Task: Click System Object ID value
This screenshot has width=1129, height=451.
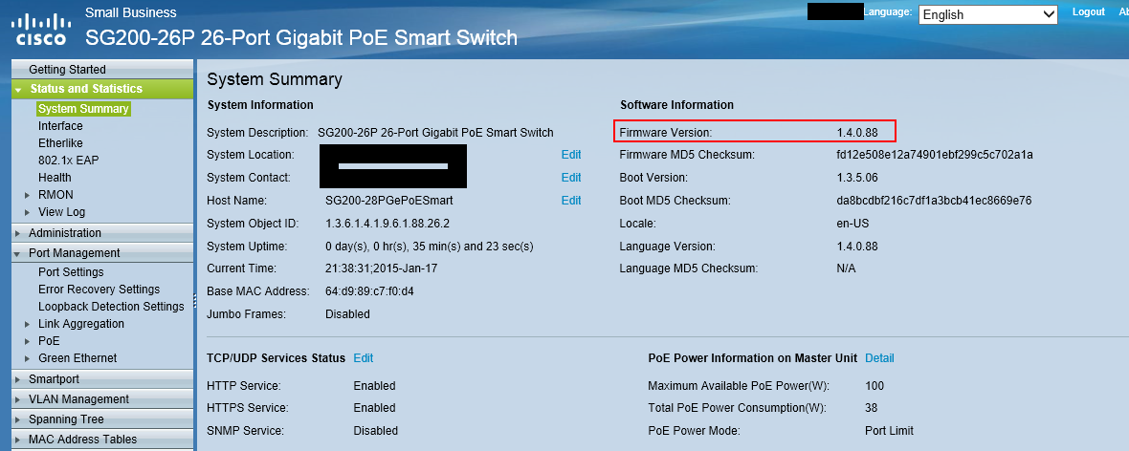Action: click(x=388, y=224)
